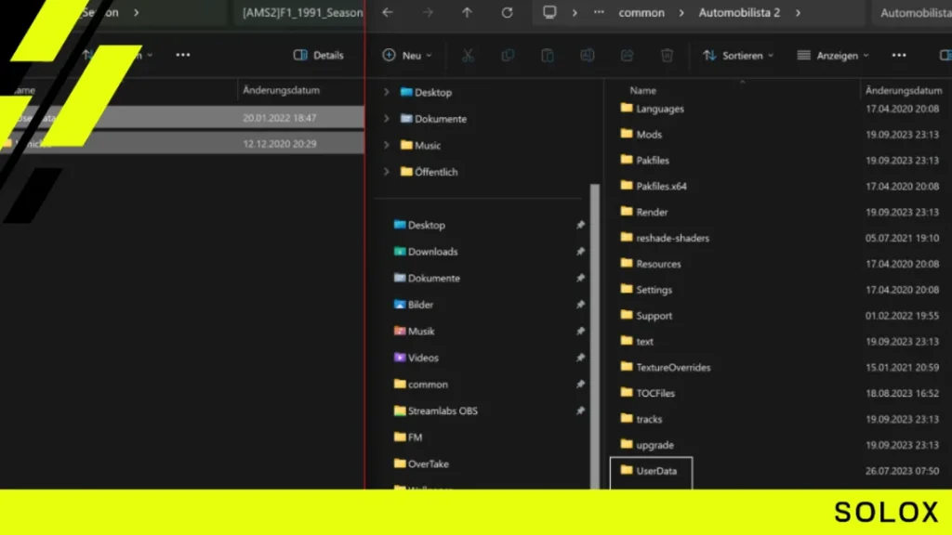952x535 pixels.
Task: Go back in right Explorer window
Action: [x=388, y=12]
